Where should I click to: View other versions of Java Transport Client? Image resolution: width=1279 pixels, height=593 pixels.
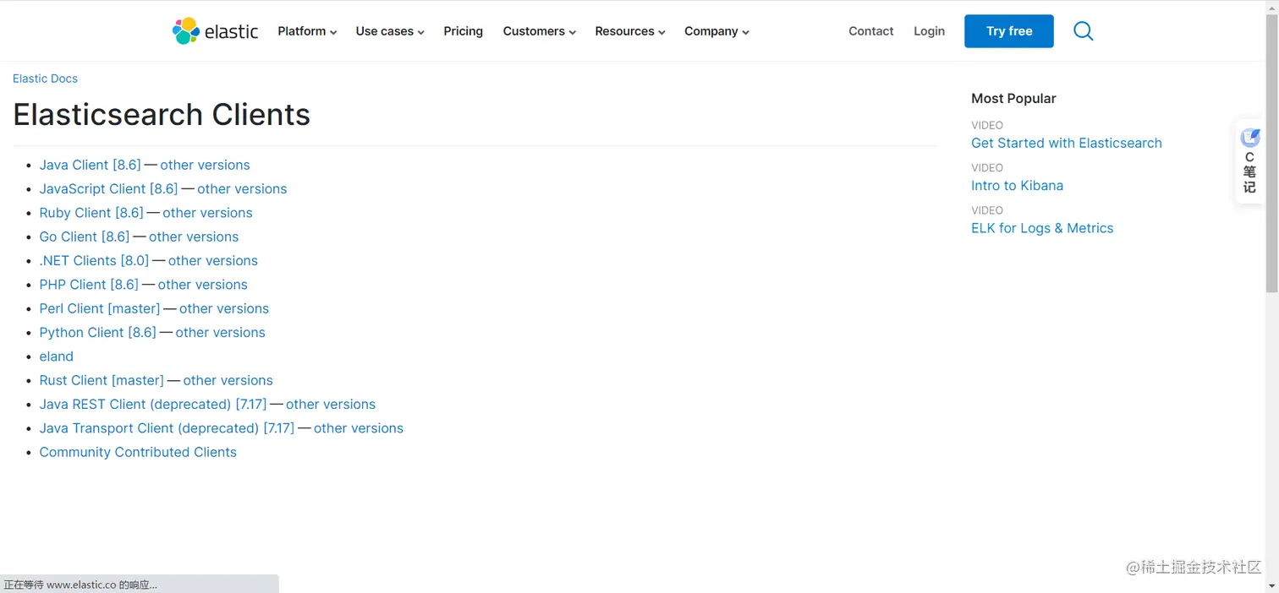coord(359,428)
